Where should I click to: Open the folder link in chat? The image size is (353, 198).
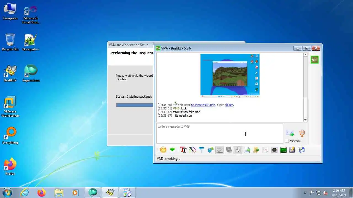click(229, 105)
